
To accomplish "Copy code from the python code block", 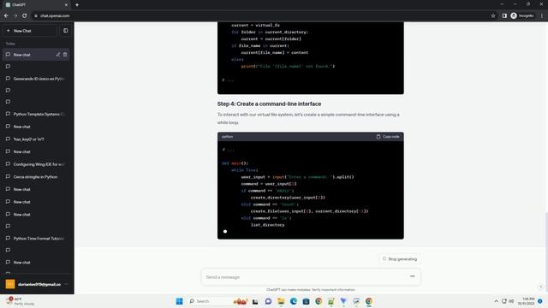I will pos(388,137).
